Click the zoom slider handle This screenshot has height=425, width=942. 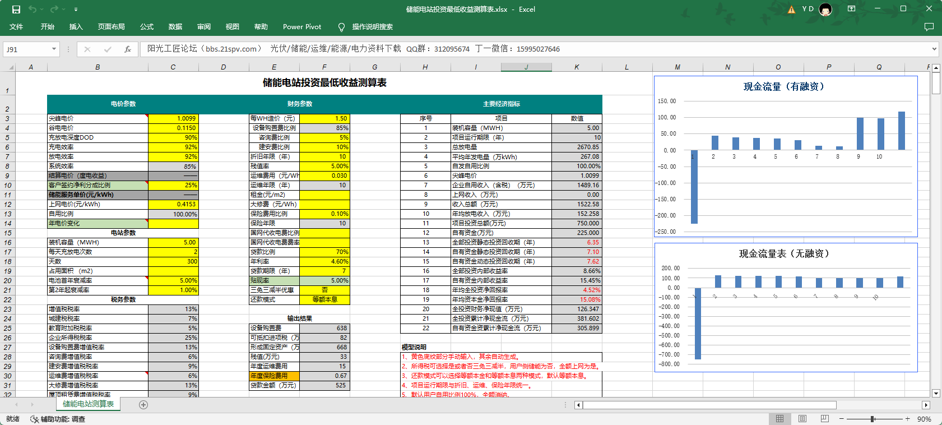pos(873,419)
